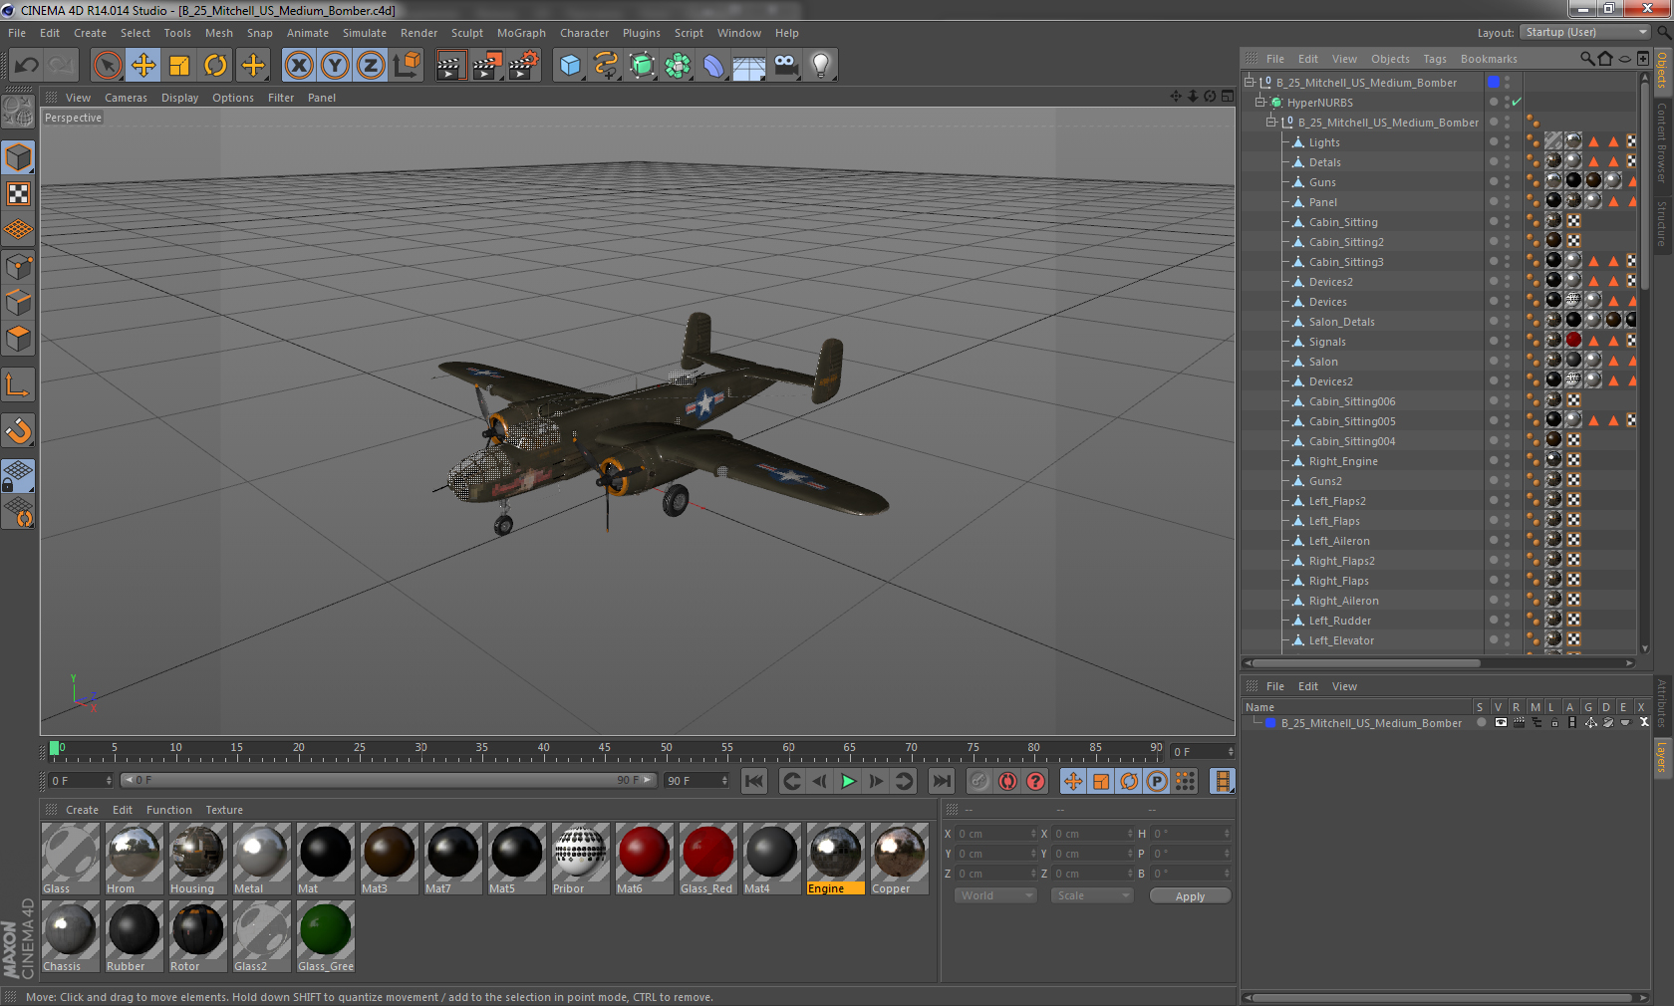Add a light object
This screenshot has width=1674, height=1006.
tap(821, 66)
